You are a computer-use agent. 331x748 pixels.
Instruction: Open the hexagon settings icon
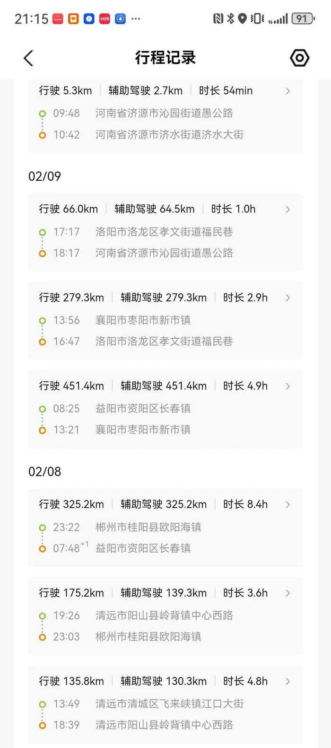[x=299, y=58]
